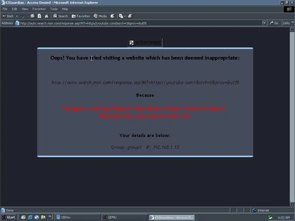The width and height of the screenshot is (295, 221).
Task: Click the vertical scrollbar up arrow
Action: coord(292,30)
